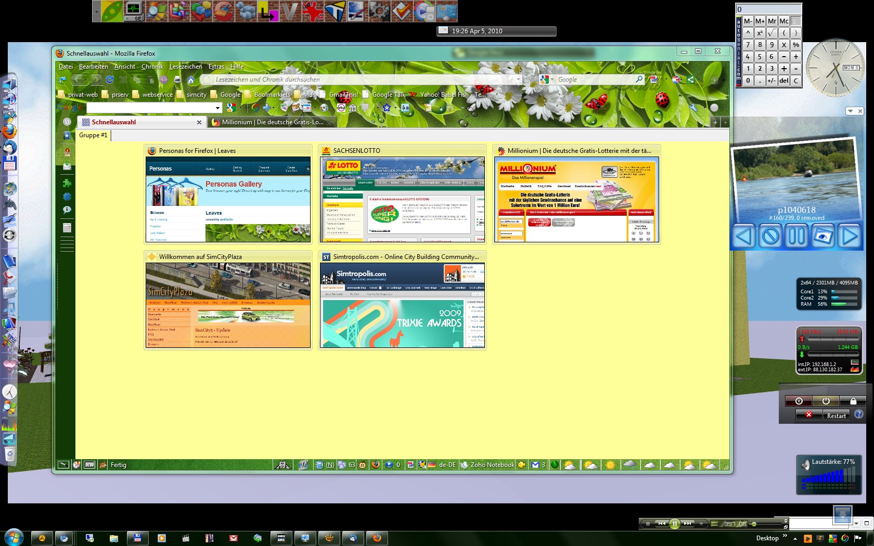Viewport: 874px width, 546px height.
Task: Open the slideshow widget's menu arrow
Action: (850, 111)
